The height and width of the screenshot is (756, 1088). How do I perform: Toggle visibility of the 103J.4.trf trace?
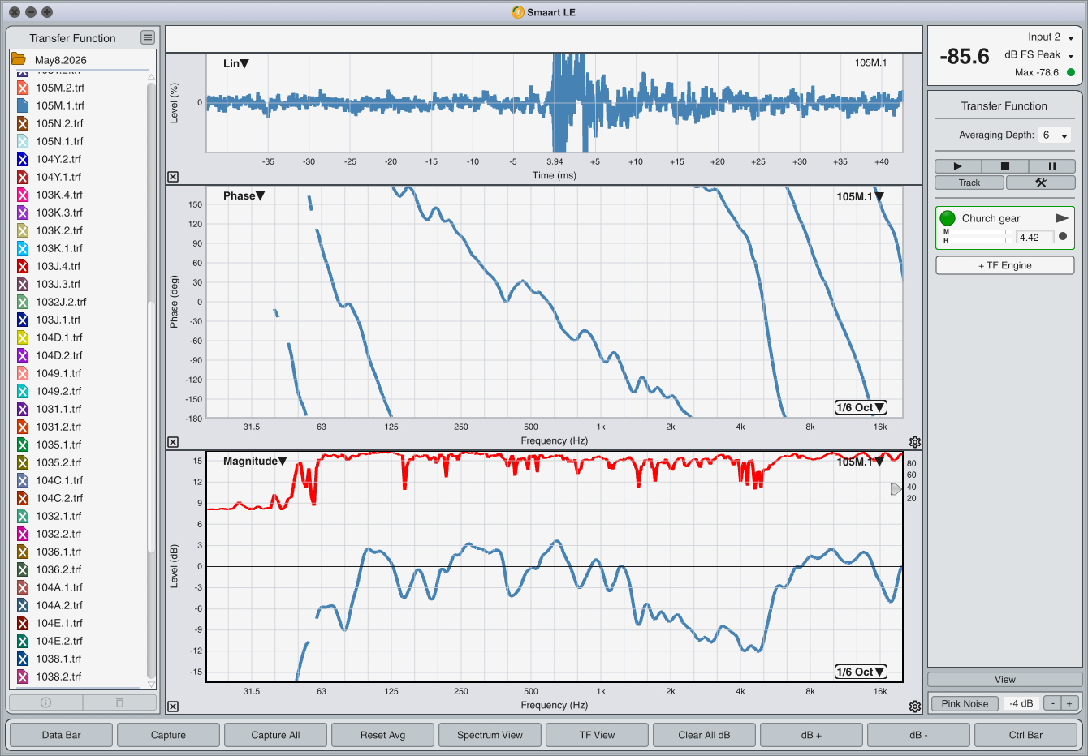pos(23,266)
